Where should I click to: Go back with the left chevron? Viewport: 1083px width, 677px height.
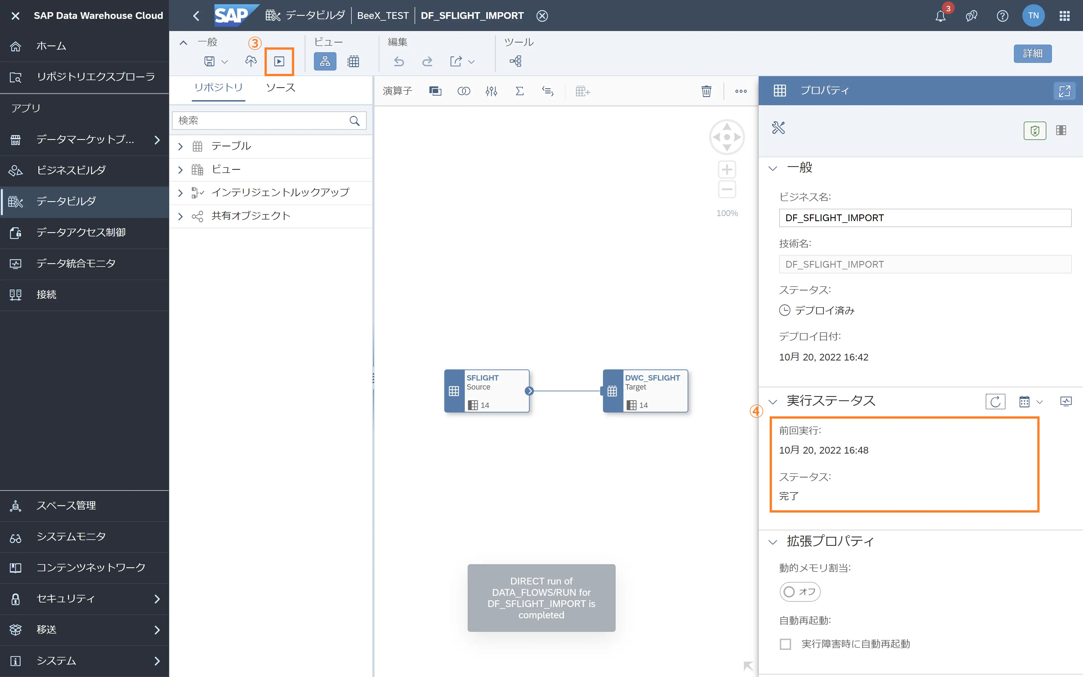(196, 16)
